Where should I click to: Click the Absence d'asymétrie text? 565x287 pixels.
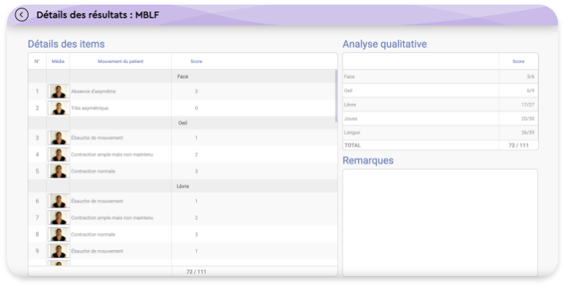93,92
